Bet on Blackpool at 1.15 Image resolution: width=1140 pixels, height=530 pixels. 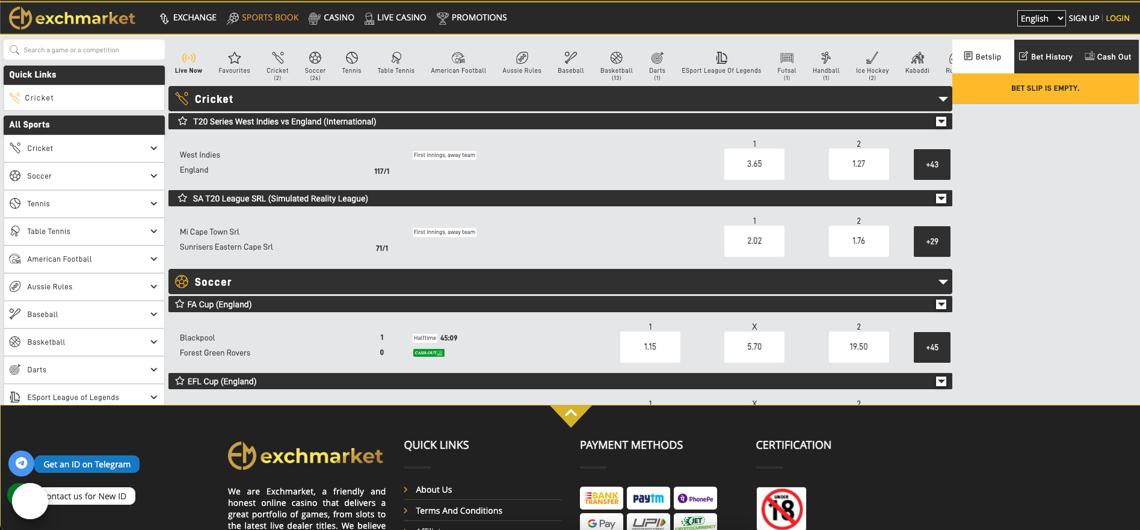pyautogui.click(x=650, y=347)
